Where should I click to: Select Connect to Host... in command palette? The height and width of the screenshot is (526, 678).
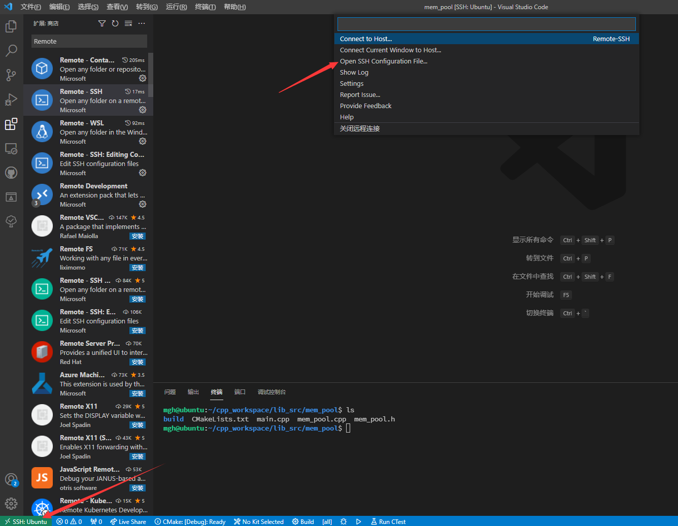pos(487,39)
